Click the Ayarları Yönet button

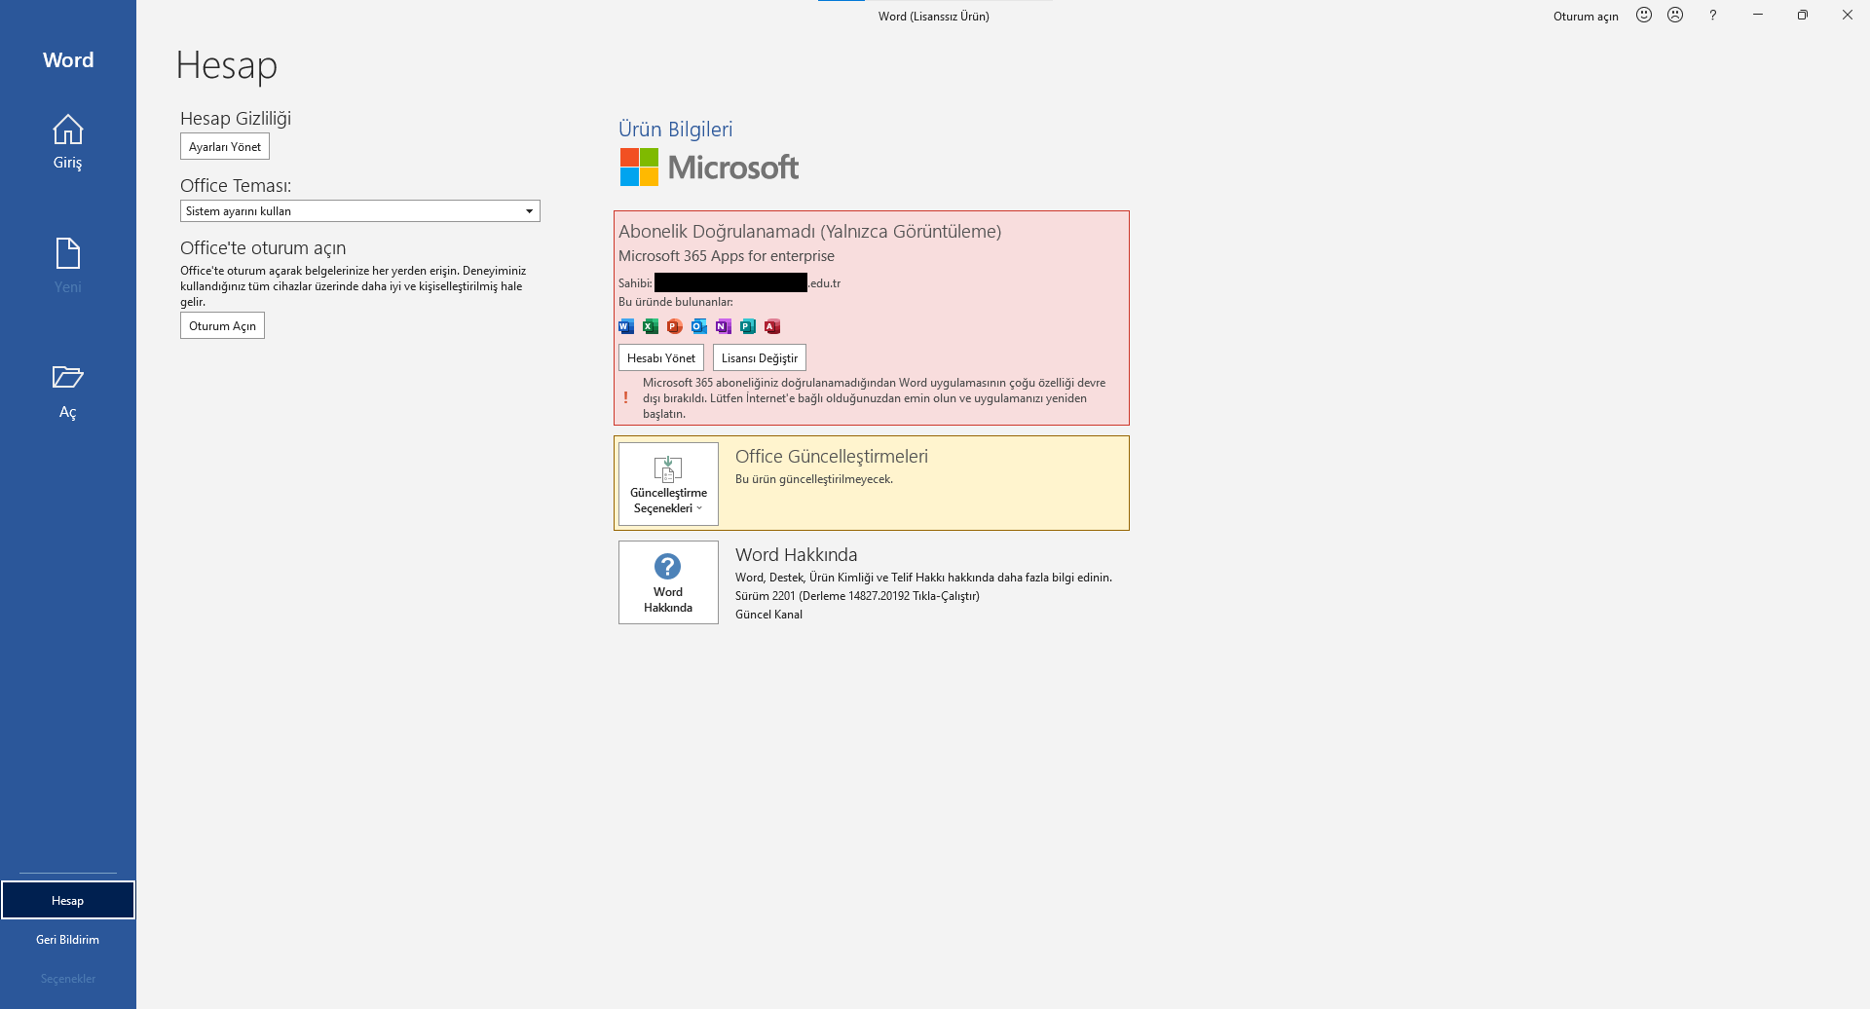coord(225,147)
